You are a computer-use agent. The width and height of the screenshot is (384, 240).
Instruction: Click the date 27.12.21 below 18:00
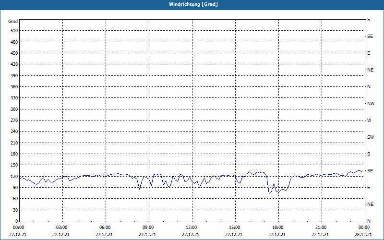[x=277, y=235]
